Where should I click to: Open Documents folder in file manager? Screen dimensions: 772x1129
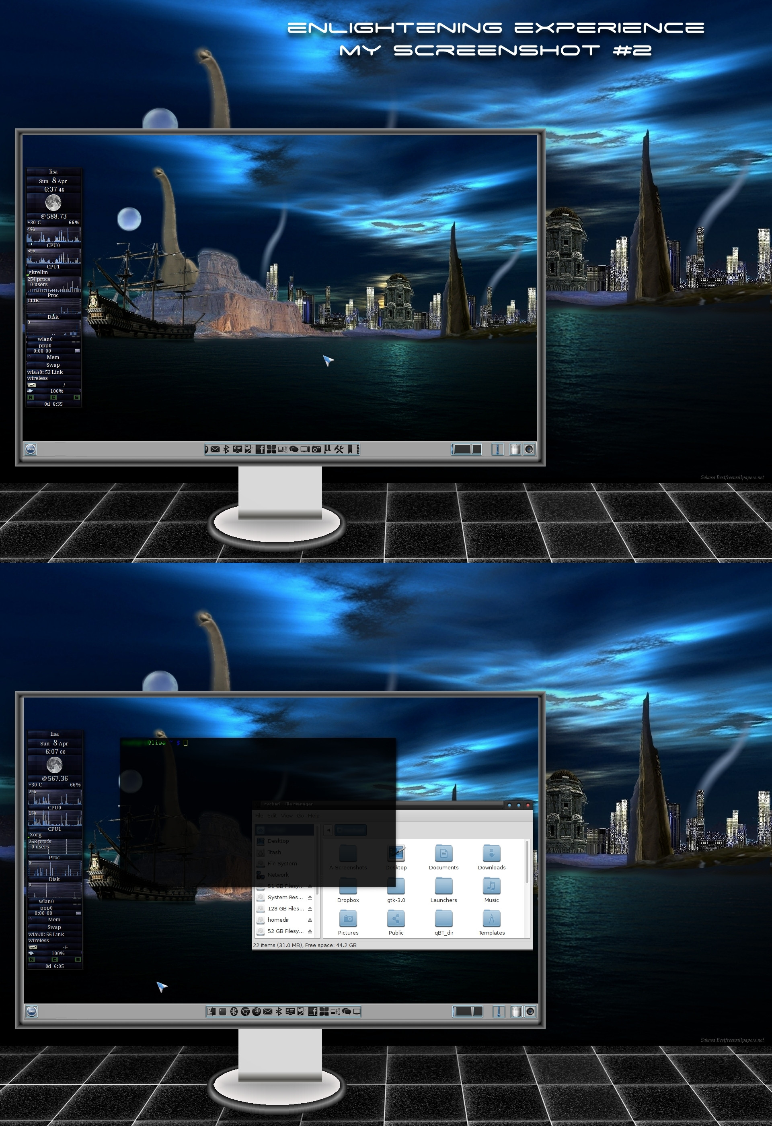pyautogui.click(x=443, y=858)
